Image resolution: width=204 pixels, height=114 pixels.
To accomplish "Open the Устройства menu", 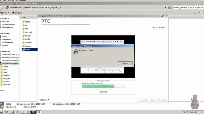I will [x=13, y=1].
